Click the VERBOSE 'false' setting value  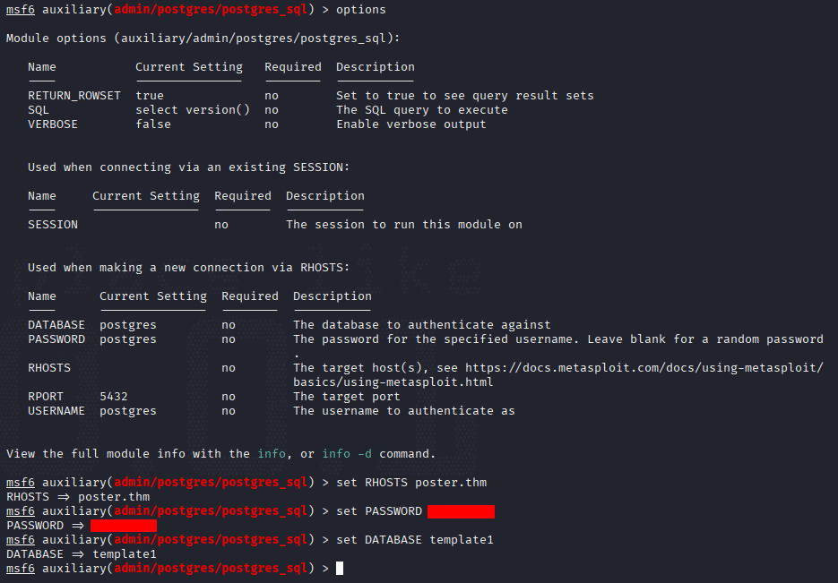[153, 124]
